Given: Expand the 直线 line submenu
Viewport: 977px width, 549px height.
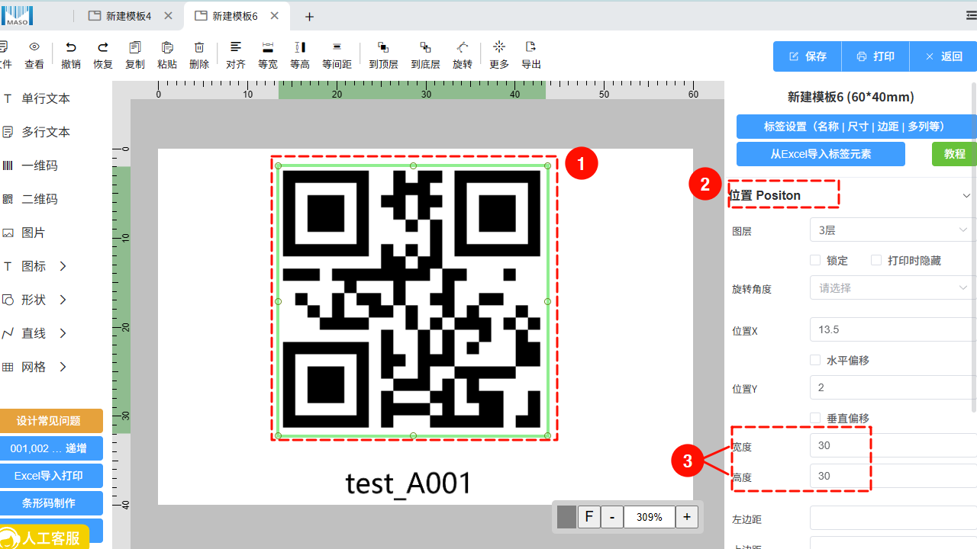Looking at the screenshot, I should click(x=63, y=333).
